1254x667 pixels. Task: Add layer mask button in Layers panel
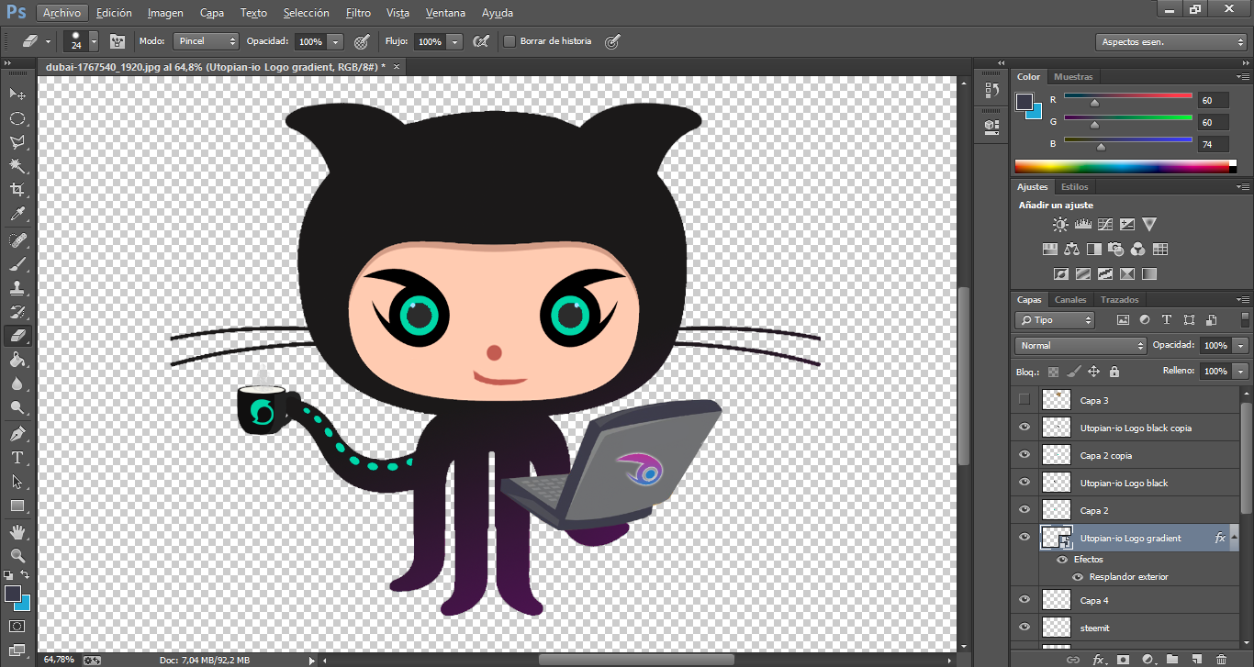click(x=1123, y=660)
